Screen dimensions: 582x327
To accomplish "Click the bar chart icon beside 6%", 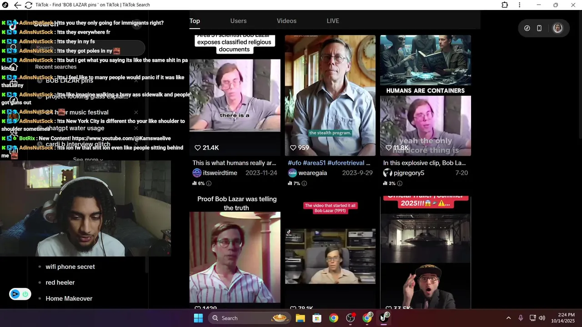I will [195, 183].
